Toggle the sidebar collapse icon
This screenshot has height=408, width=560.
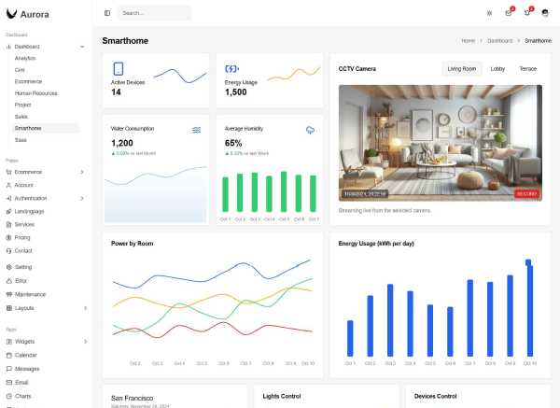pyautogui.click(x=107, y=13)
